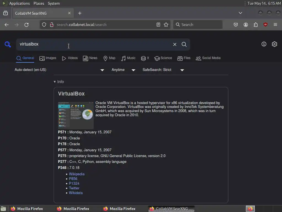The image size is (282, 212).
Task: Switch to the News category
Action: 90,58
